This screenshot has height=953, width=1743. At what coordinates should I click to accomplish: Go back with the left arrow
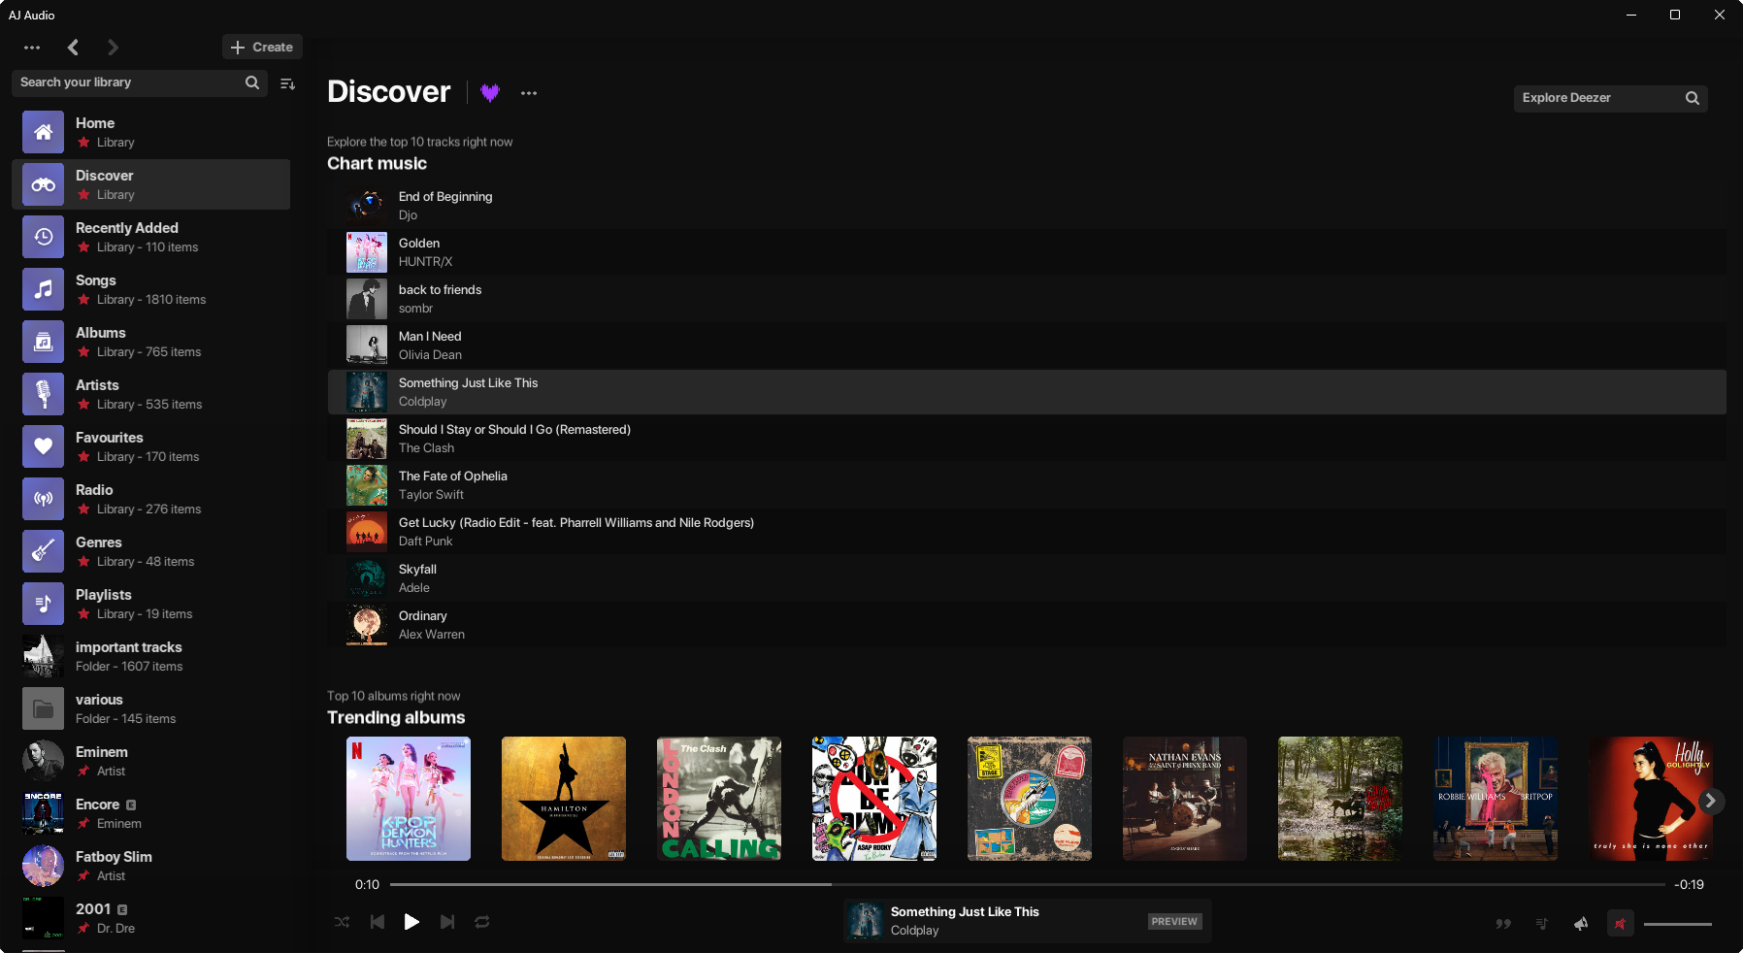click(73, 48)
